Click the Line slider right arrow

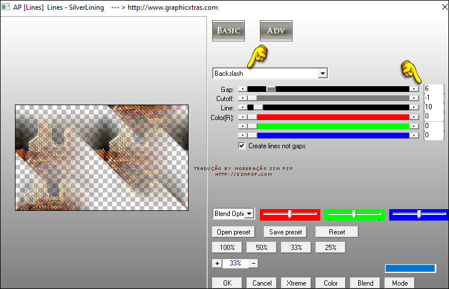coord(414,107)
